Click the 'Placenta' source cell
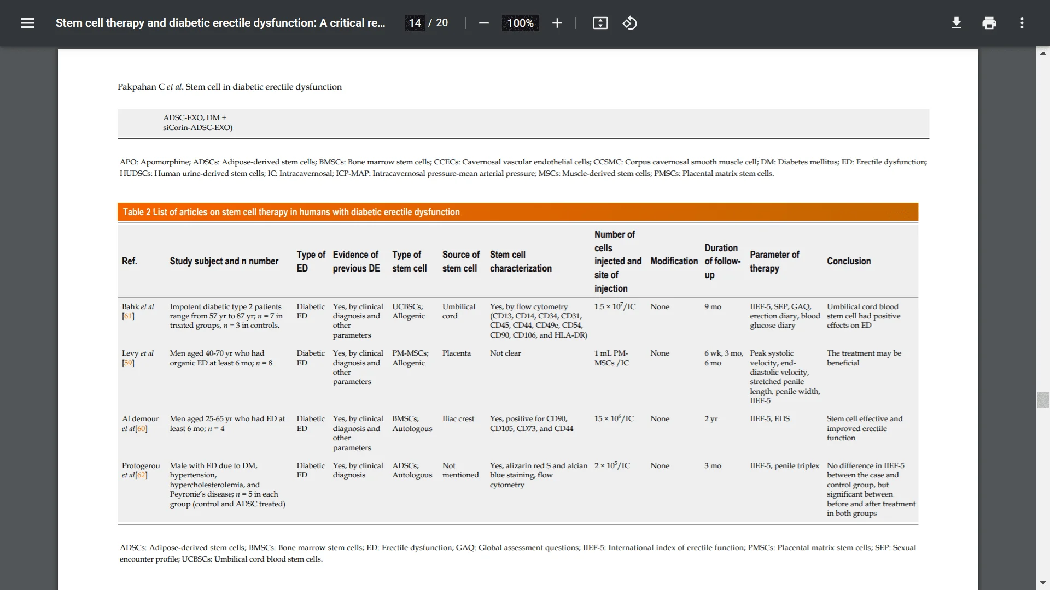The image size is (1050, 590). pos(456,353)
